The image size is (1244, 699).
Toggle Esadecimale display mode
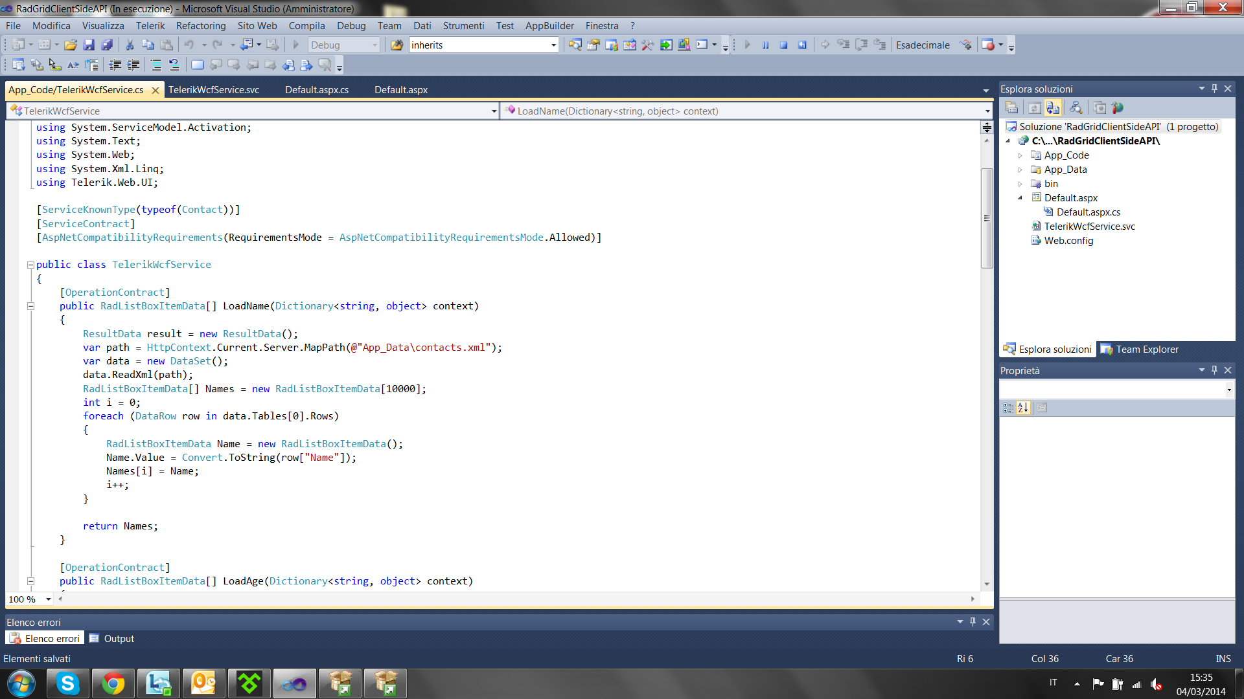click(923, 45)
